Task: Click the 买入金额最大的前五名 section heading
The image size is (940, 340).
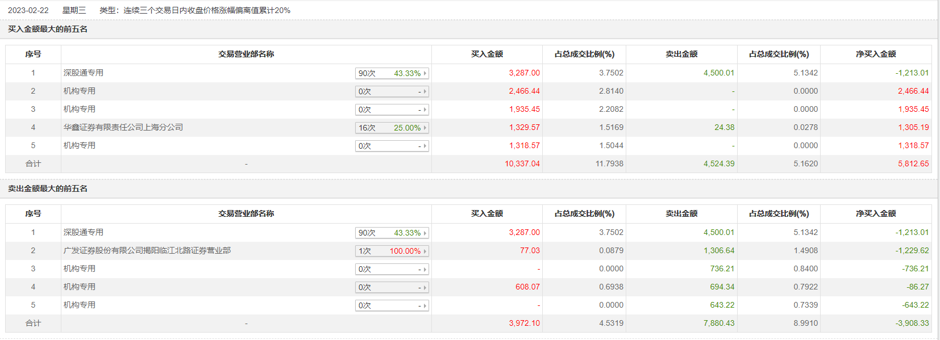Action: tap(48, 29)
